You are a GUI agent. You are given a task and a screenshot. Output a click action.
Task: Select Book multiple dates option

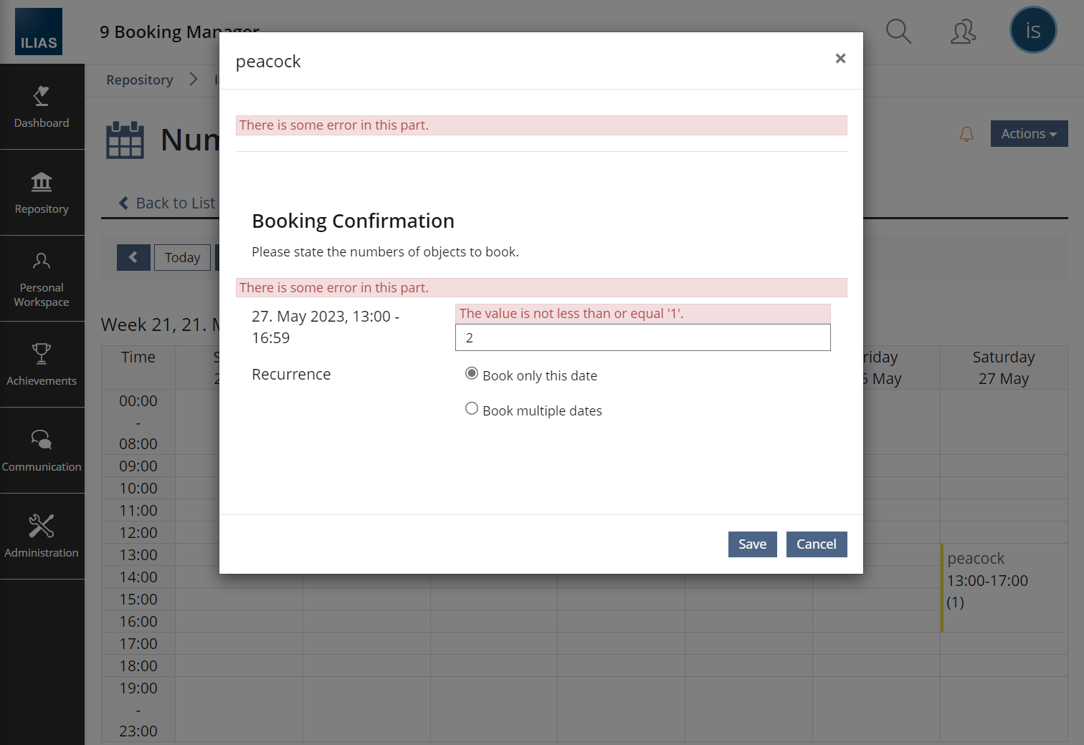[472, 409]
